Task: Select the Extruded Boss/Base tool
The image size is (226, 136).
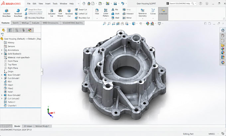Action: click(7, 13)
